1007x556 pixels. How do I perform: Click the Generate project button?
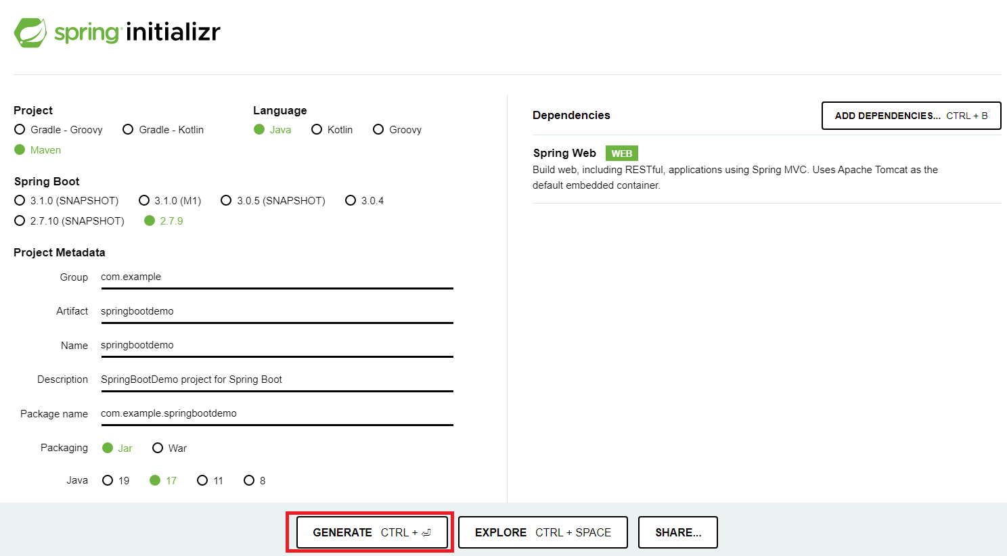[372, 532]
